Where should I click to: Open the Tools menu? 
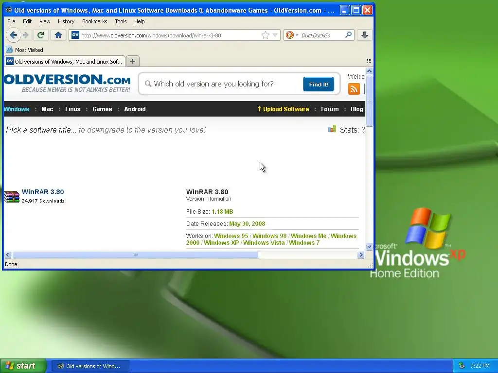click(x=121, y=21)
